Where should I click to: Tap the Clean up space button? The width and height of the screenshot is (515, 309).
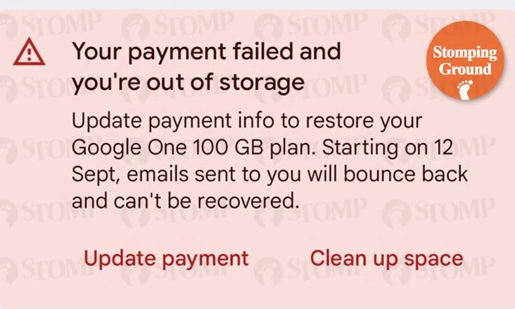[x=386, y=259]
